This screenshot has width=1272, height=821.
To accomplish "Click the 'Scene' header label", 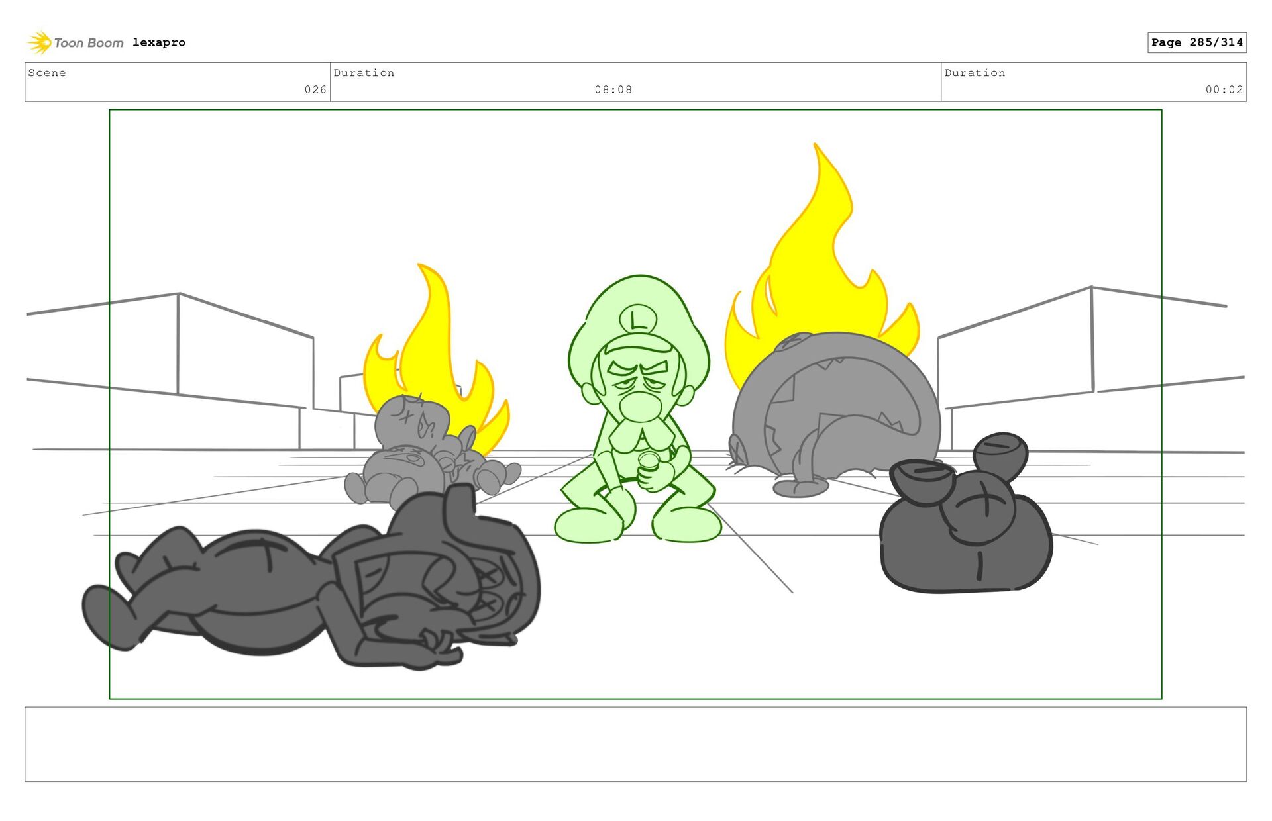I will click(x=47, y=73).
